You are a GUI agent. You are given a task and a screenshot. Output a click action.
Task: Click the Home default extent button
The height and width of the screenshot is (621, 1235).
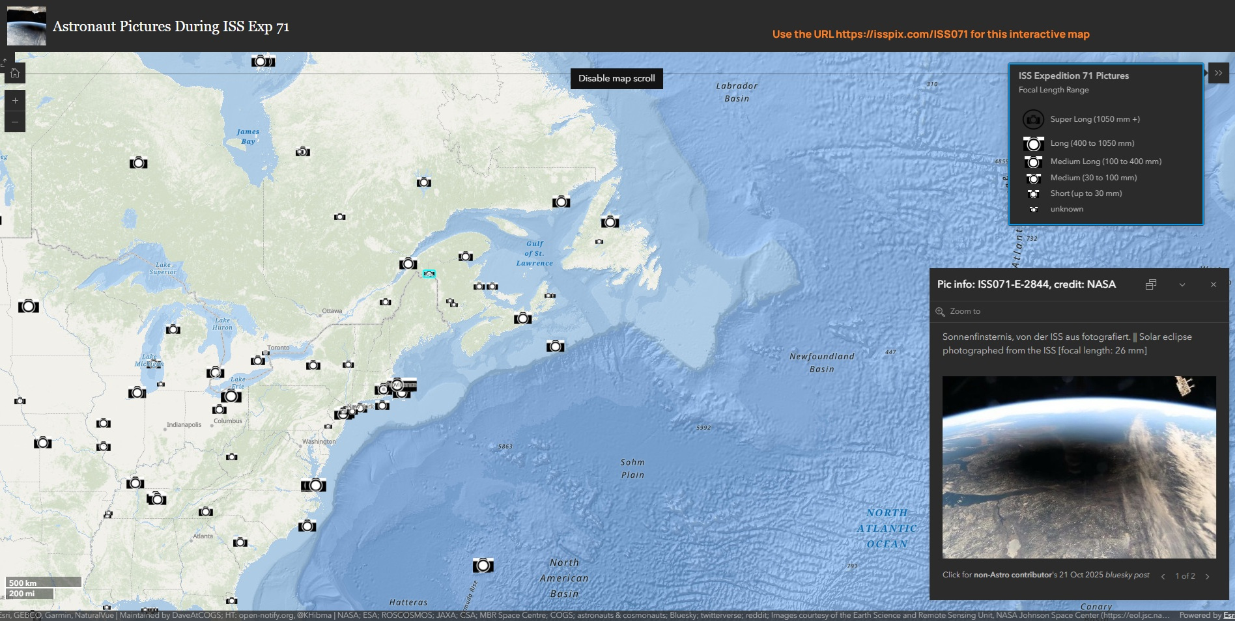pos(14,73)
